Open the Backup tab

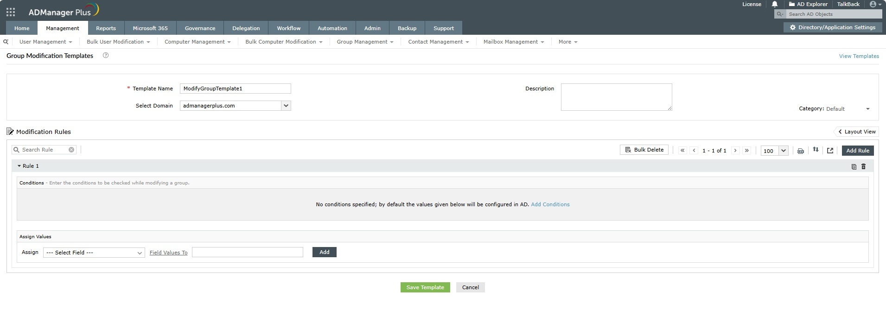(407, 28)
